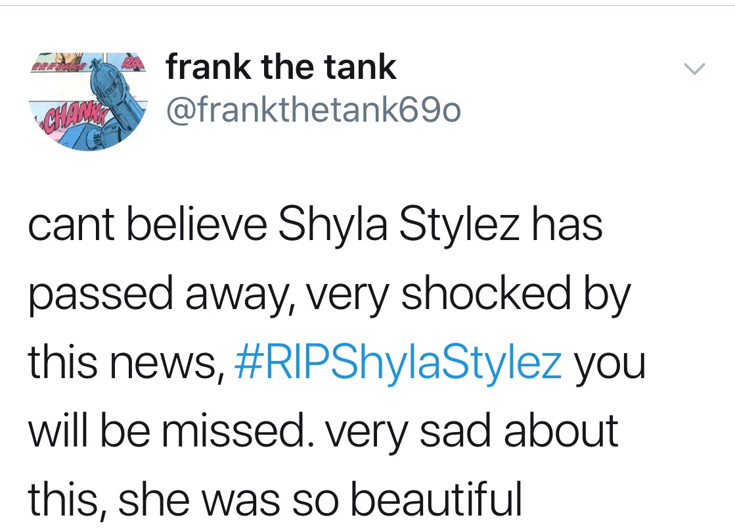Click the word 'you' after the hashtag
This screenshot has height=532, width=735.
click(x=610, y=363)
